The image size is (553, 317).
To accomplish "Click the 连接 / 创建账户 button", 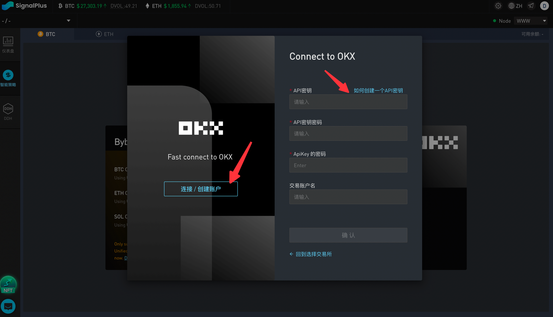I will coord(201,189).
